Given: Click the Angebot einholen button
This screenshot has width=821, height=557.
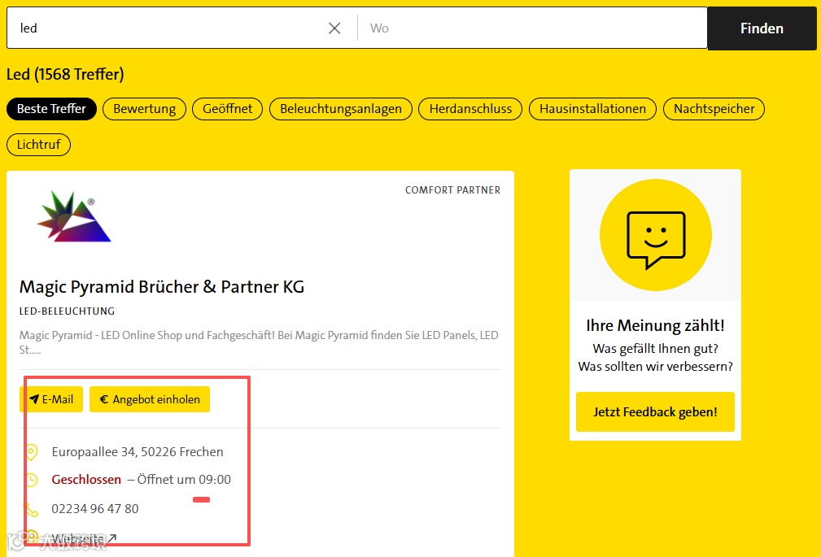Looking at the screenshot, I should [150, 399].
